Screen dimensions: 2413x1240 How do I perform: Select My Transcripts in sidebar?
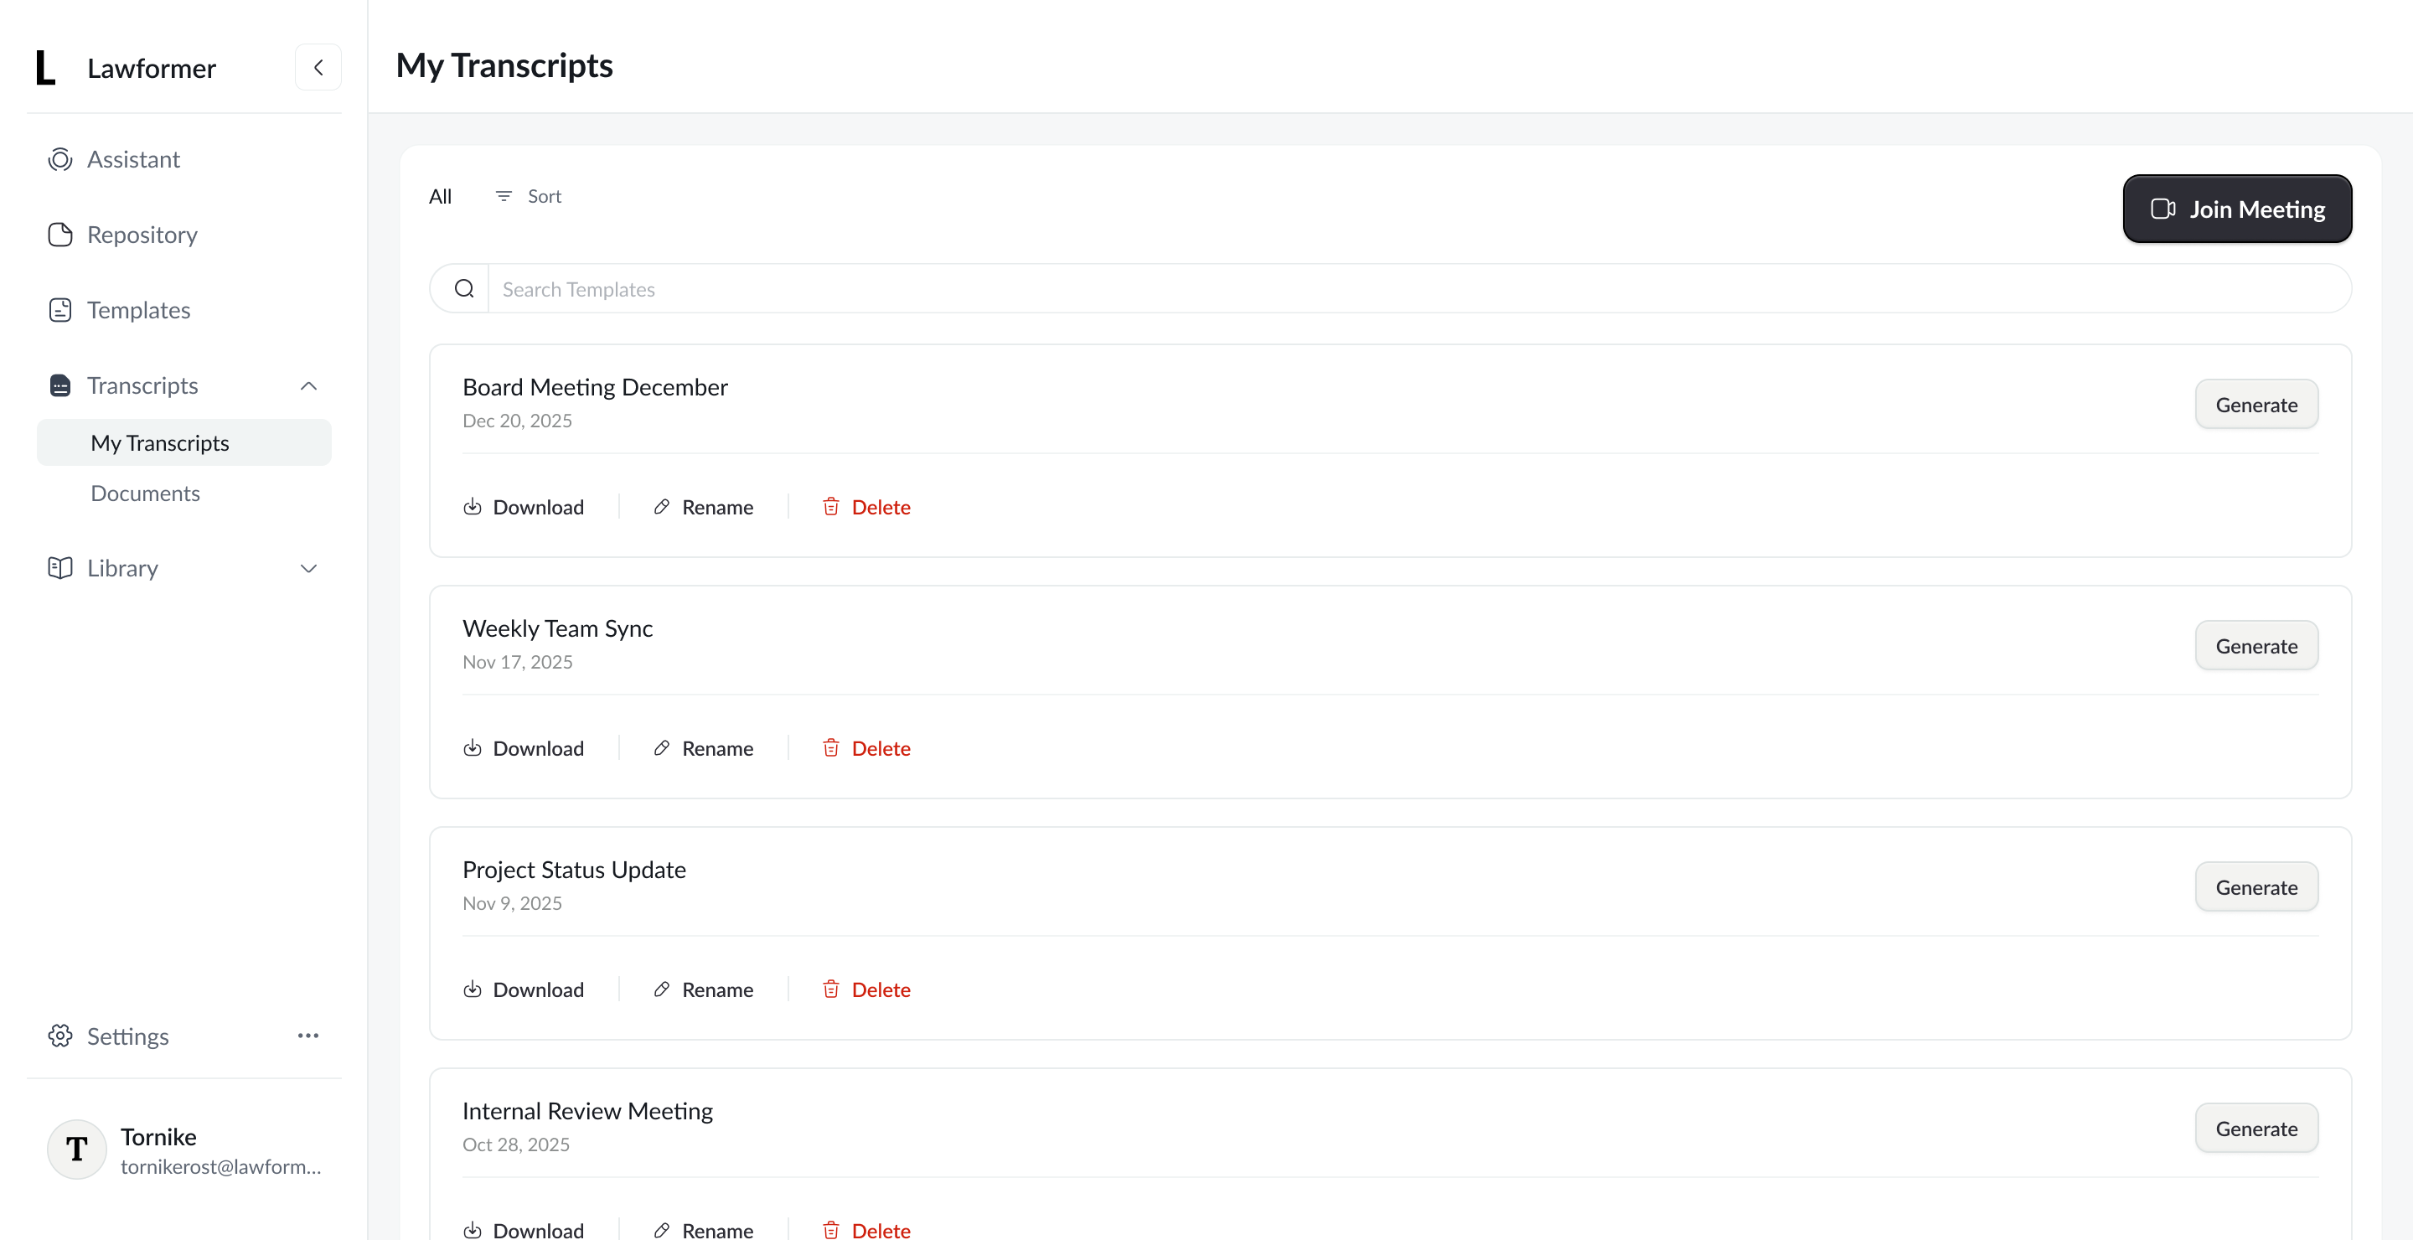[160, 443]
